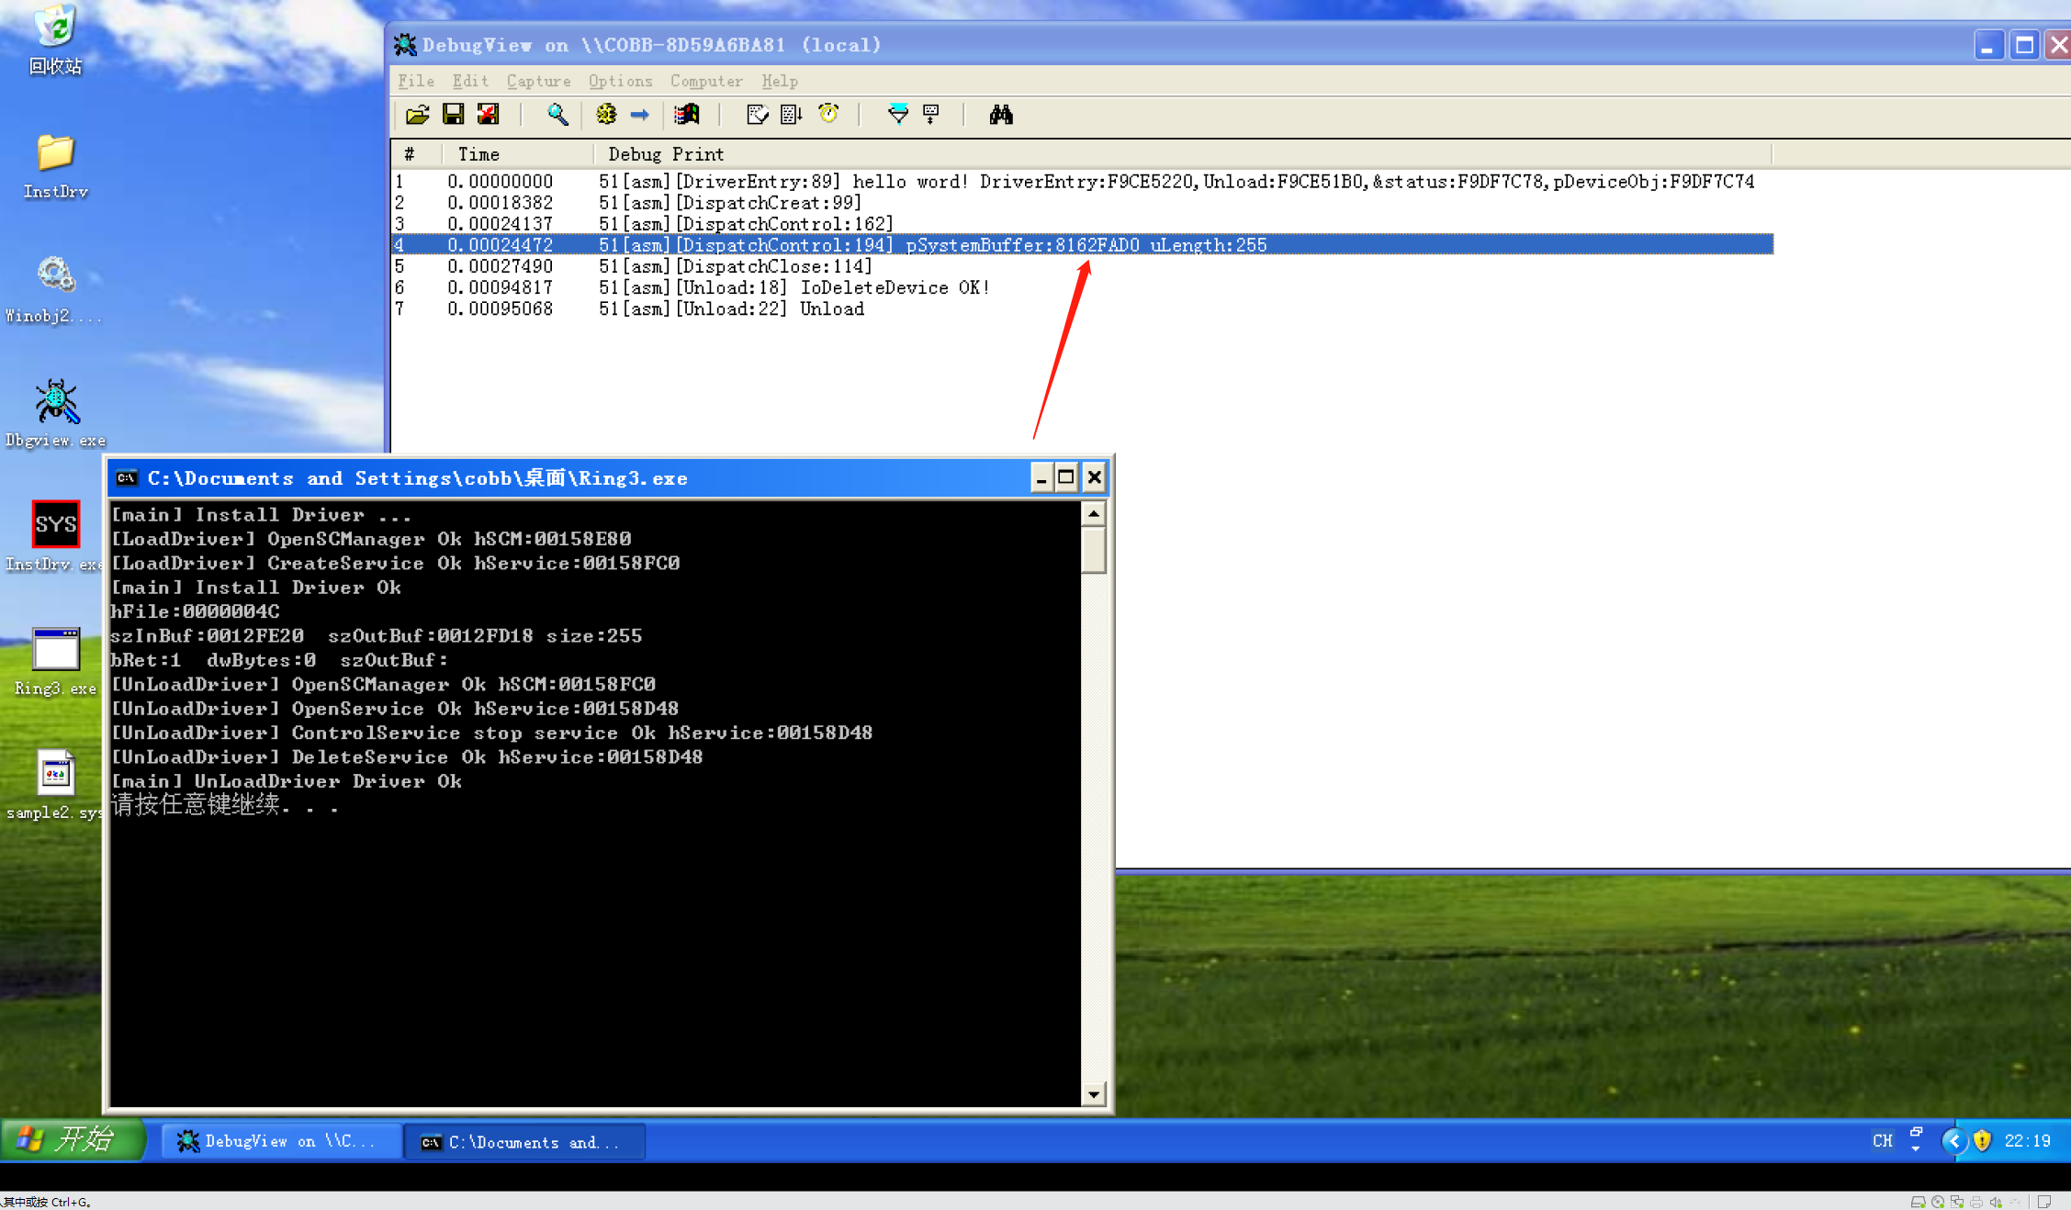Toggle Capture Kernel gear icon

point(606,115)
